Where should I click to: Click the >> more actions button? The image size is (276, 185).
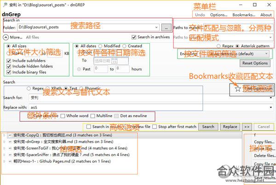(247, 127)
